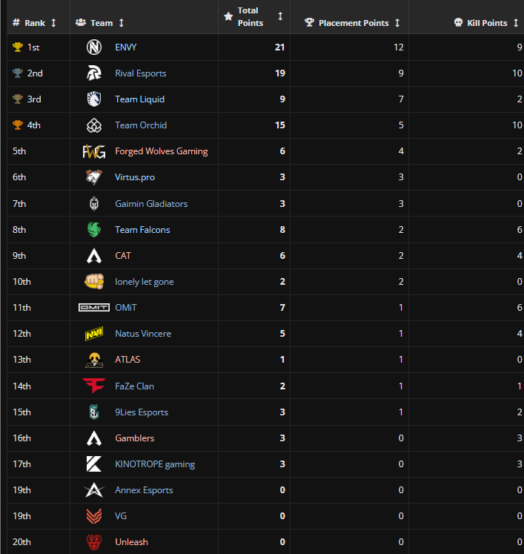Open the KINOTROPE gaming link

pyautogui.click(x=155, y=464)
